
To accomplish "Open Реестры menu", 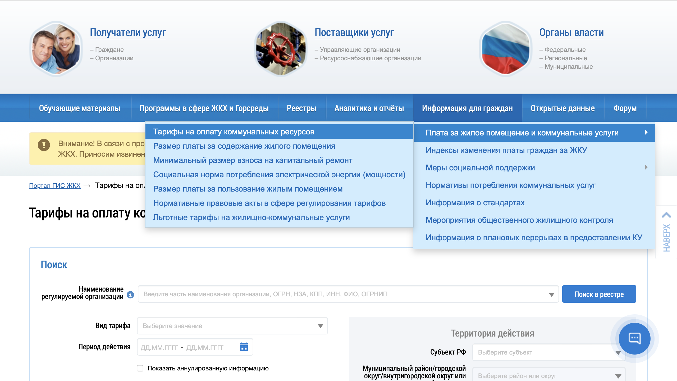I will pyautogui.click(x=301, y=108).
